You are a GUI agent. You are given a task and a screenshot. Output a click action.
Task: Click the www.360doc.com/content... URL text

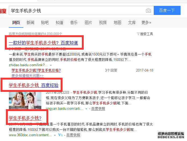30,135
